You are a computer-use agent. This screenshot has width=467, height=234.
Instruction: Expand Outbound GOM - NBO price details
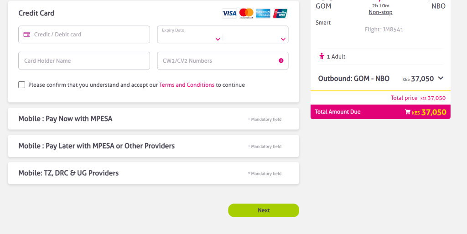click(441, 78)
